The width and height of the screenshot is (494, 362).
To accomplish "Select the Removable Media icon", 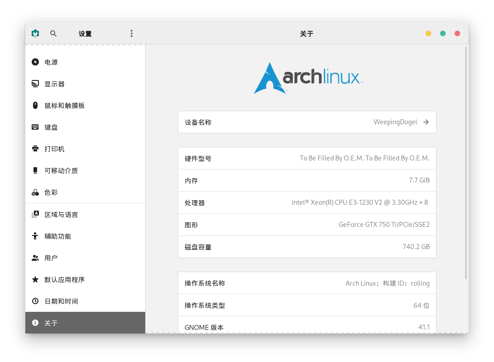I will tap(35, 170).
